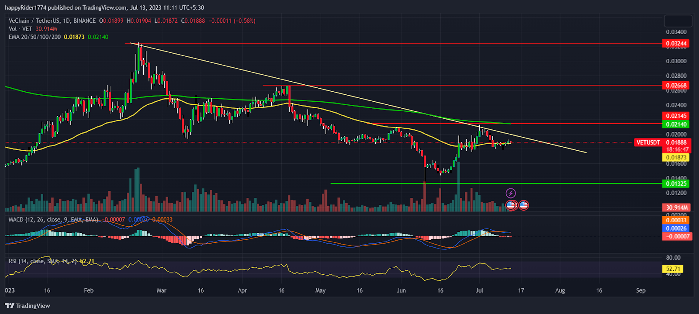Click the Sep date on time axis
Screen dimensions: 699x314
point(641,290)
